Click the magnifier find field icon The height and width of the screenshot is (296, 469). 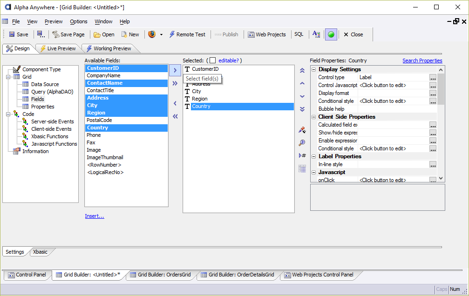point(302,142)
